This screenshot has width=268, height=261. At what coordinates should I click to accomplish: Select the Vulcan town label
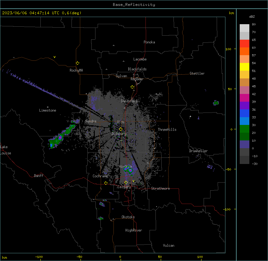tap(169, 246)
